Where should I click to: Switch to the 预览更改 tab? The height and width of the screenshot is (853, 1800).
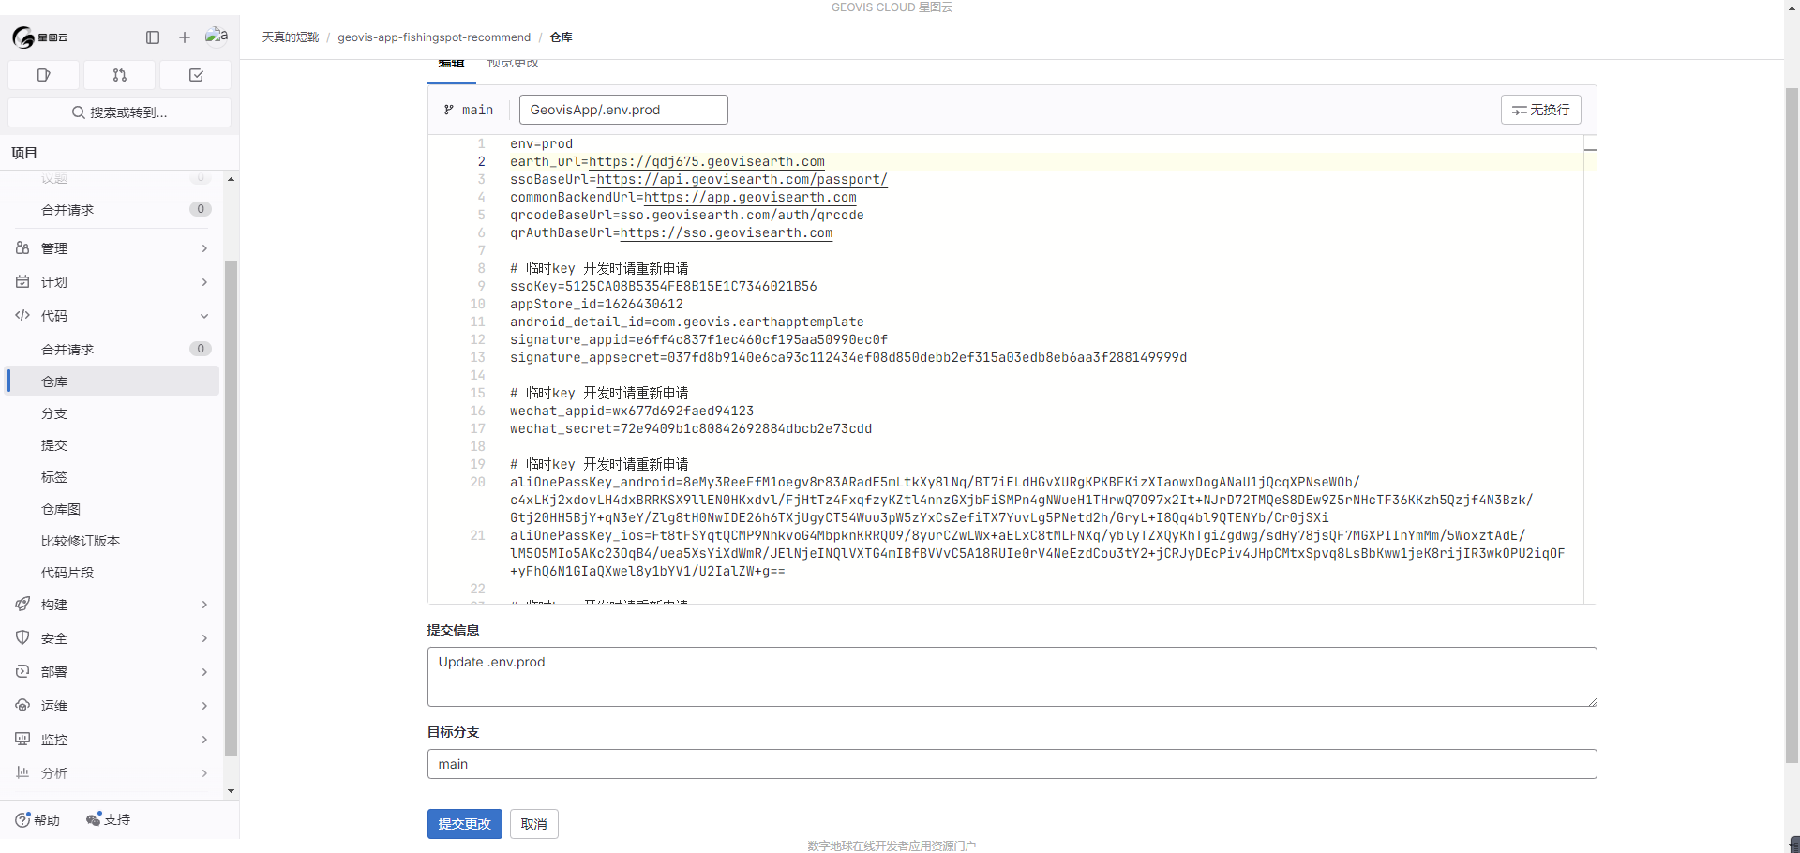[513, 65]
